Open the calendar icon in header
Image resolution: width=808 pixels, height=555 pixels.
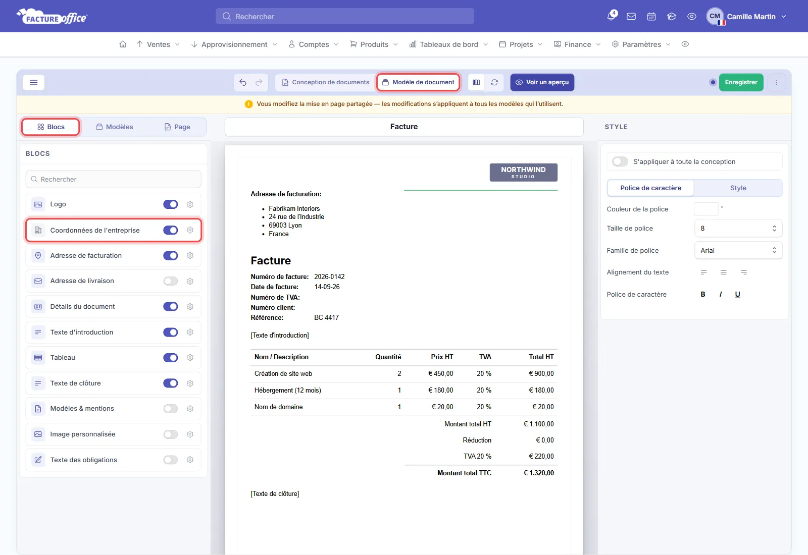[x=651, y=16]
